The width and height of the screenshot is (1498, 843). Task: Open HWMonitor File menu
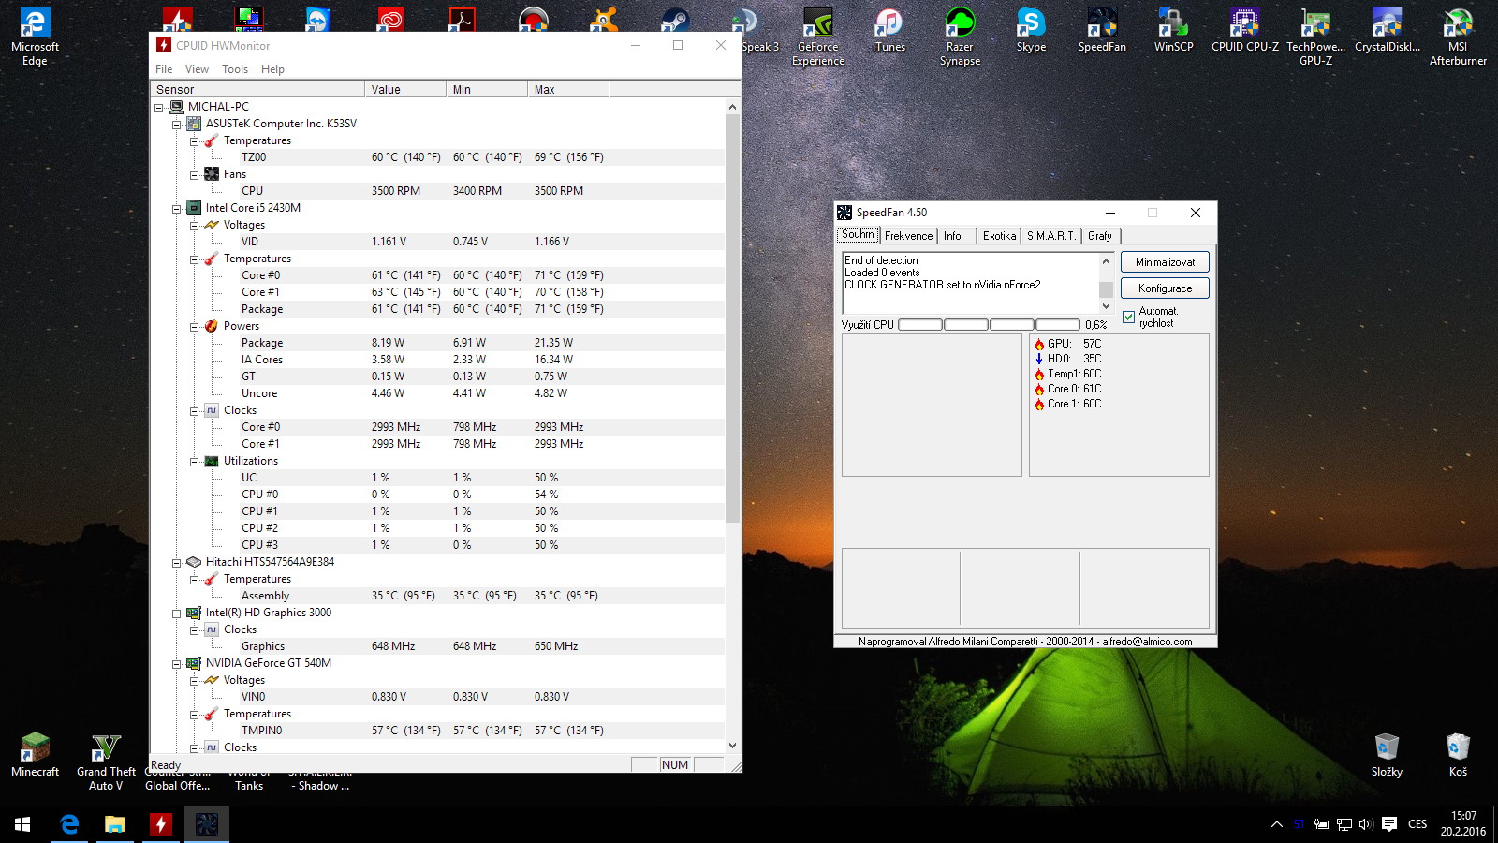[x=164, y=69]
